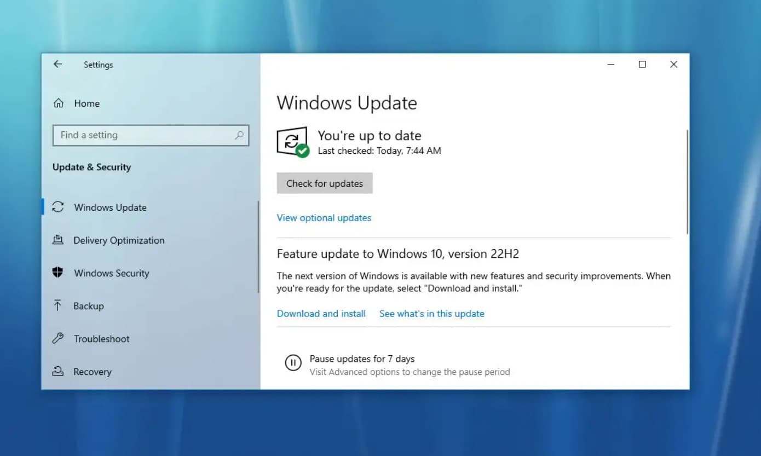761x456 pixels.
Task: Click the Download and install link
Action: tap(321, 314)
